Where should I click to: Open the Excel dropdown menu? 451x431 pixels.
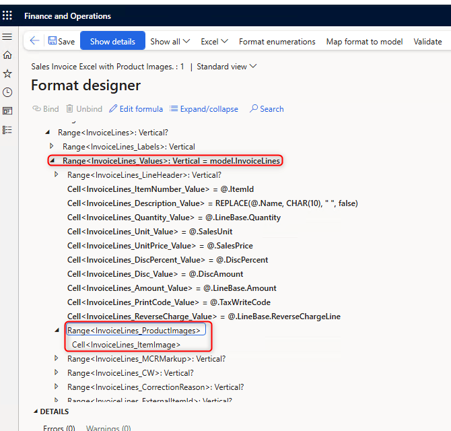[x=215, y=41]
